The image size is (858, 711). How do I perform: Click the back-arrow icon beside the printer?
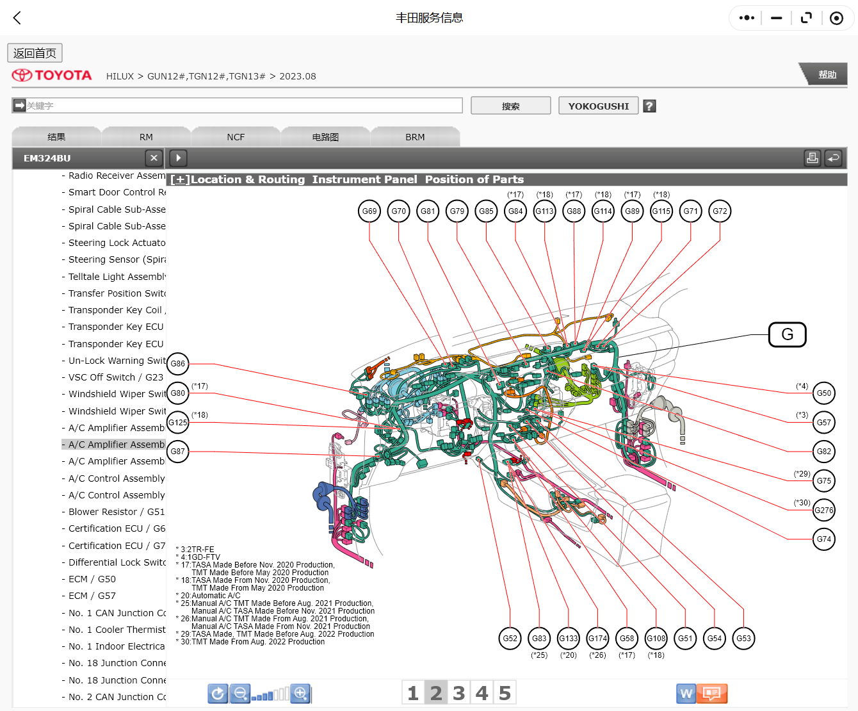tap(834, 158)
